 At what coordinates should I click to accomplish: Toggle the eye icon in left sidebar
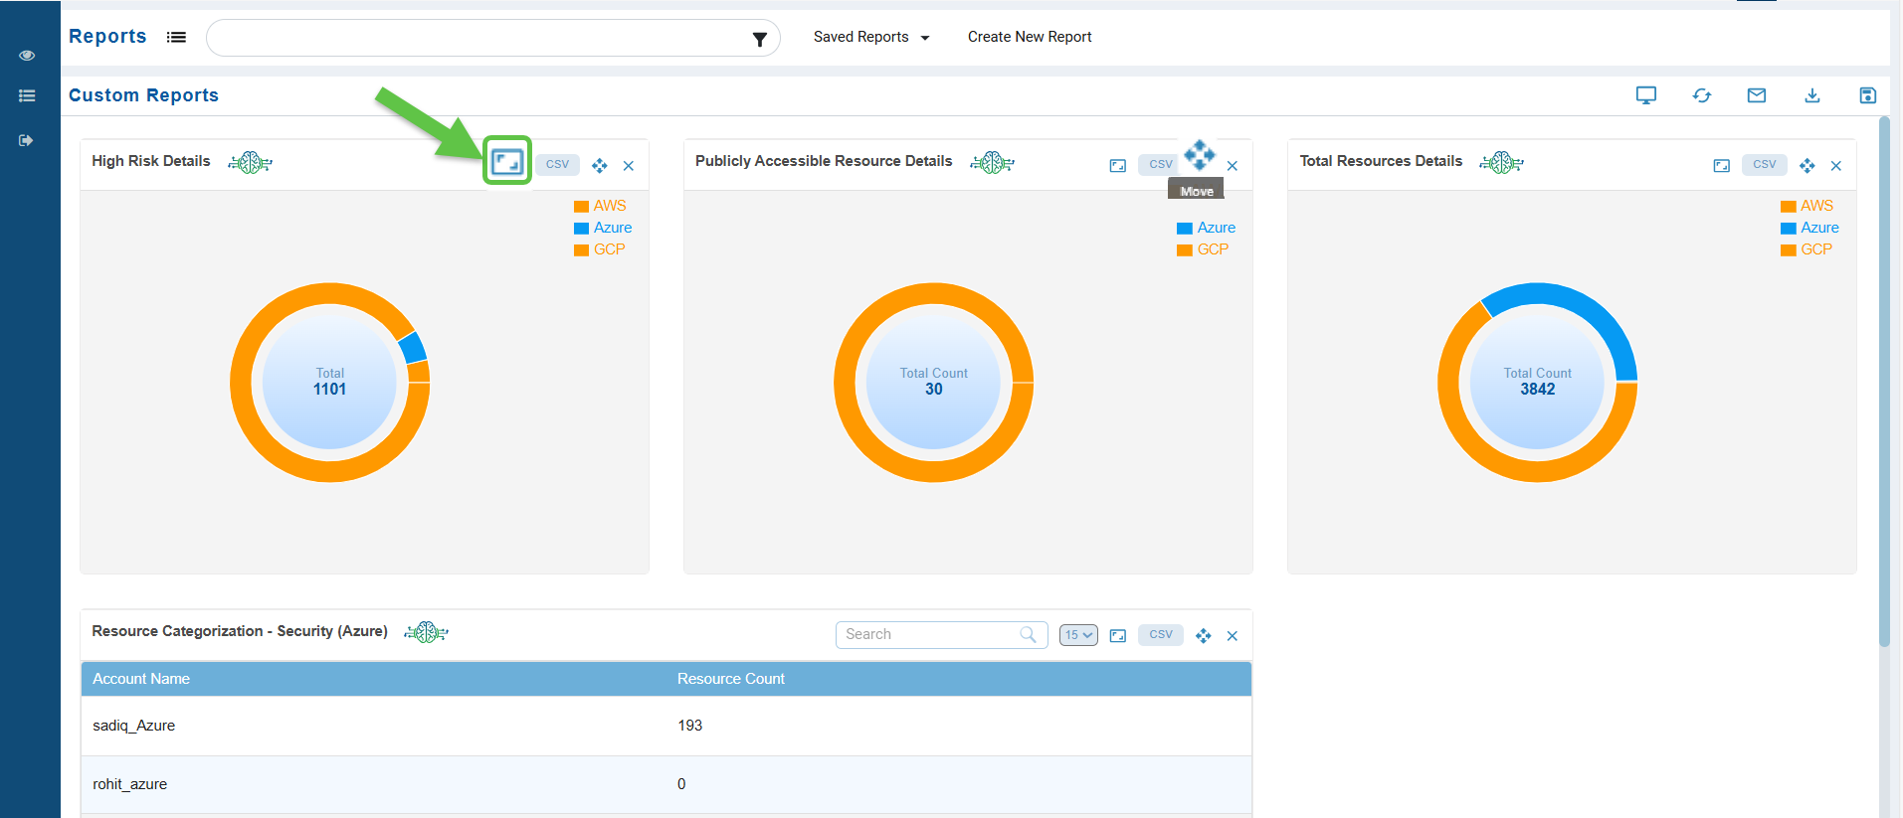pos(27,56)
